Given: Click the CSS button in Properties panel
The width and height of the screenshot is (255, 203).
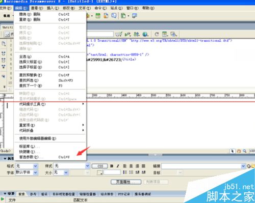Looking at the screenshot, I should coord(100,166).
